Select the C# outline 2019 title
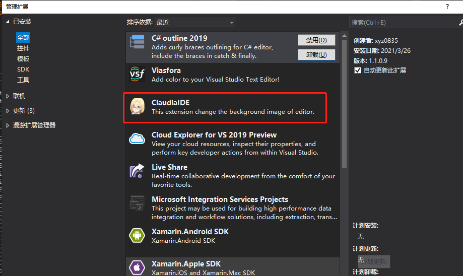Screen dimensions: 463x276 [x=179, y=38]
